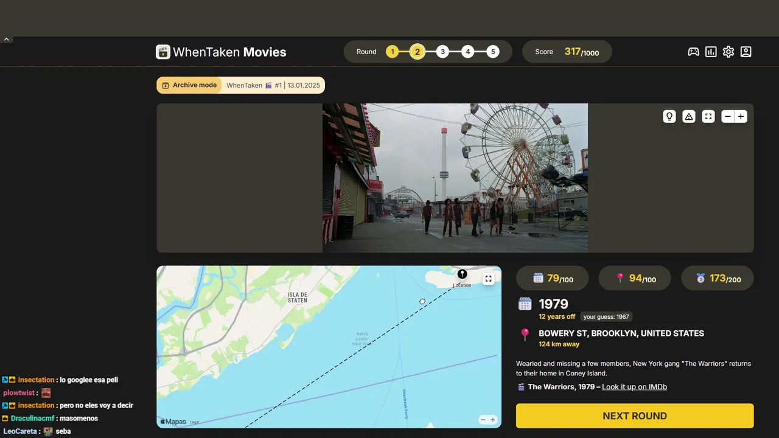779x438 pixels.
Task: Expand the movie image to fullscreen
Action: click(x=708, y=116)
